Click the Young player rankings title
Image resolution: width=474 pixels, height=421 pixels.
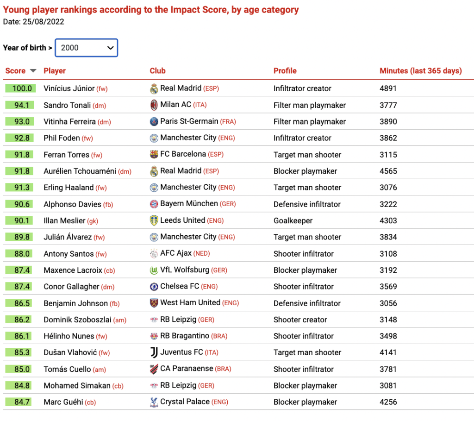tap(150, 10)
